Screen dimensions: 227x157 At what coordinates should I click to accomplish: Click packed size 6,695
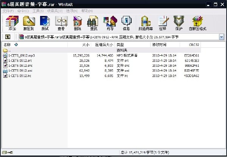click(109, 75)
